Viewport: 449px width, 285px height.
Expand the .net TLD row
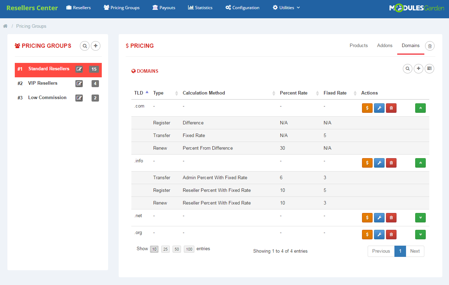[x=420, y=218]
